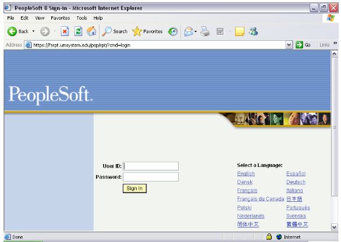
Task: Click the Forward arrow button
Action: tap(45, 31)
